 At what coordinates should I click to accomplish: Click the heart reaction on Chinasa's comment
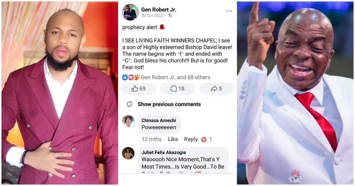(x=204, y=139)
